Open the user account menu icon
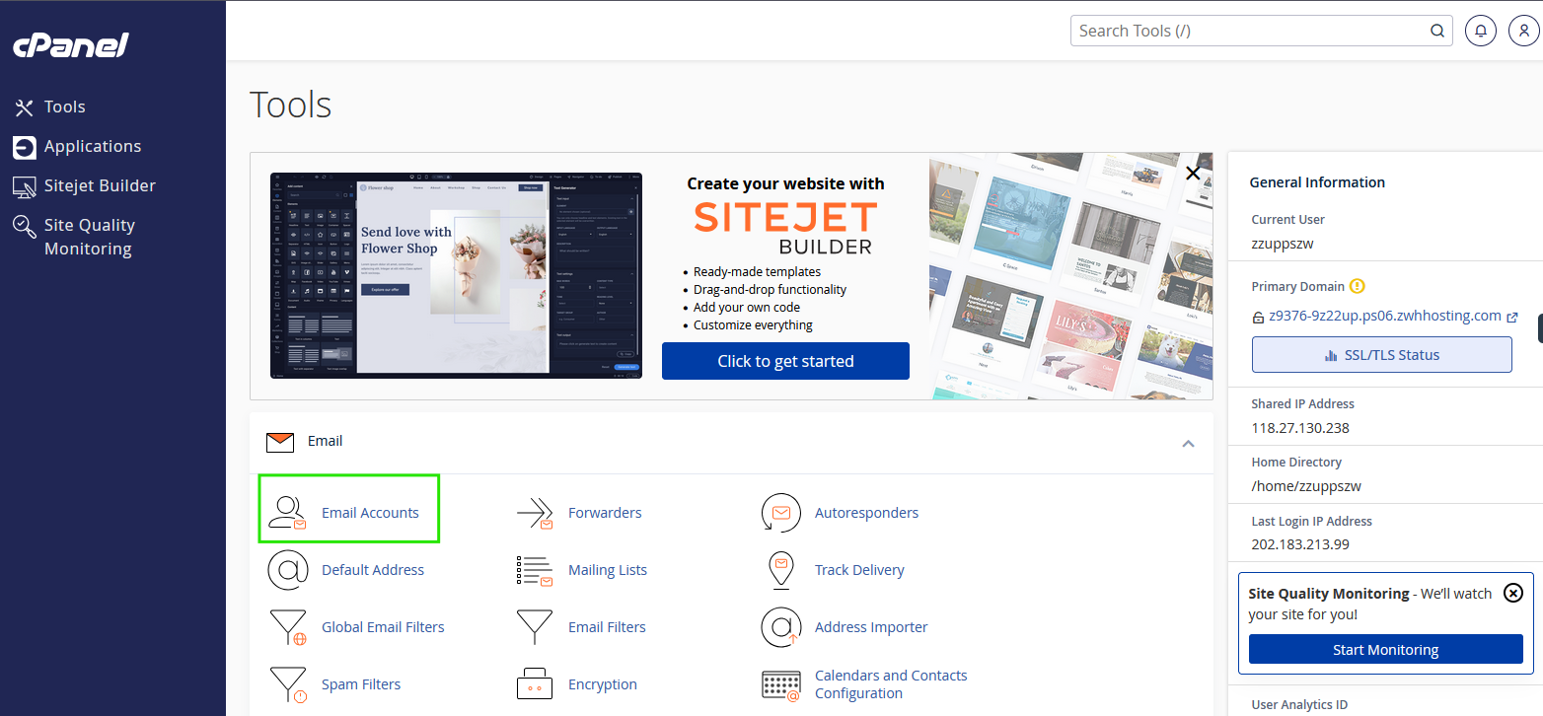The image size is (1543, 716). point(1524,31)
